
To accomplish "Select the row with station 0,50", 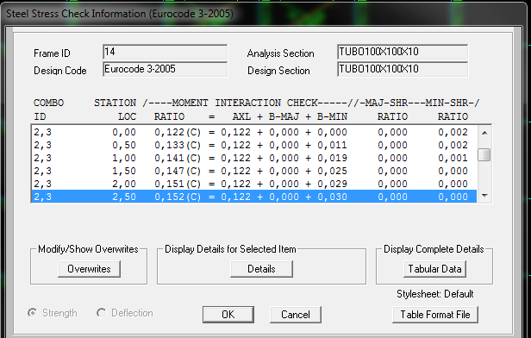I will pos(254,145).
